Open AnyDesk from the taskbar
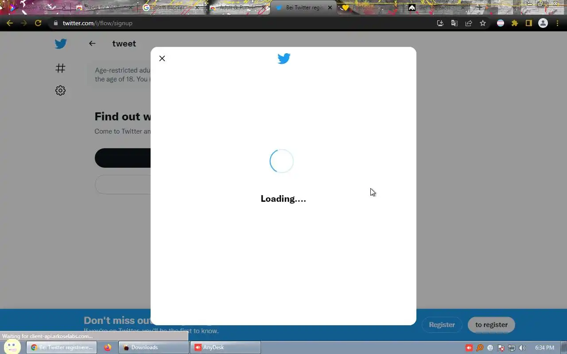The width and height of the screenshot is (567, 354). click(x=225, y=347)
